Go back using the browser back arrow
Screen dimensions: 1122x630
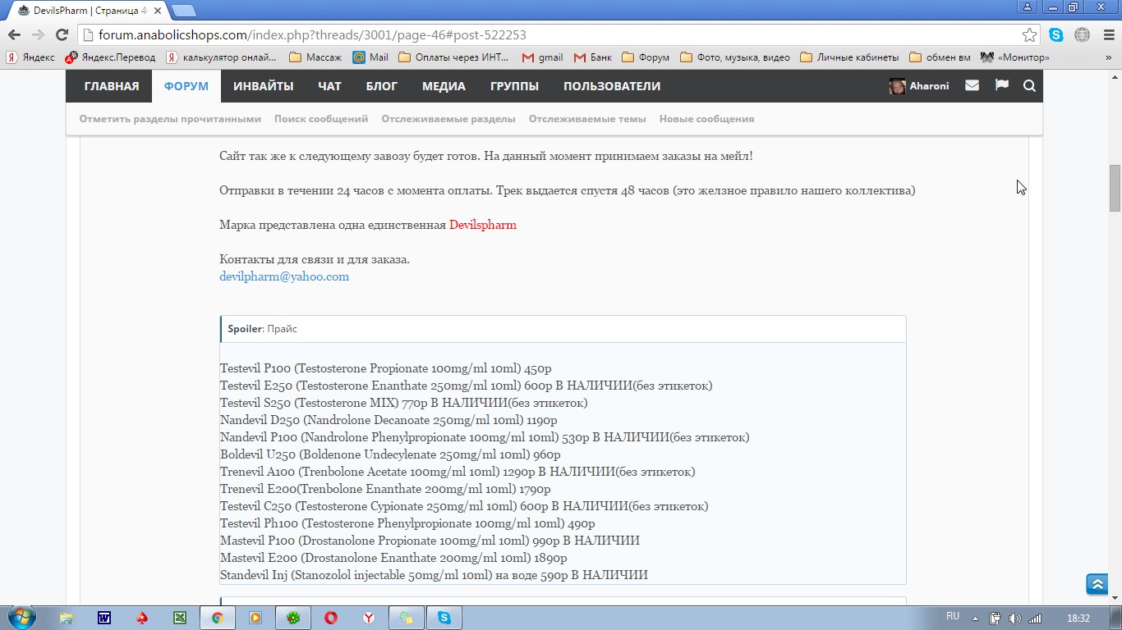click(14, 35)
